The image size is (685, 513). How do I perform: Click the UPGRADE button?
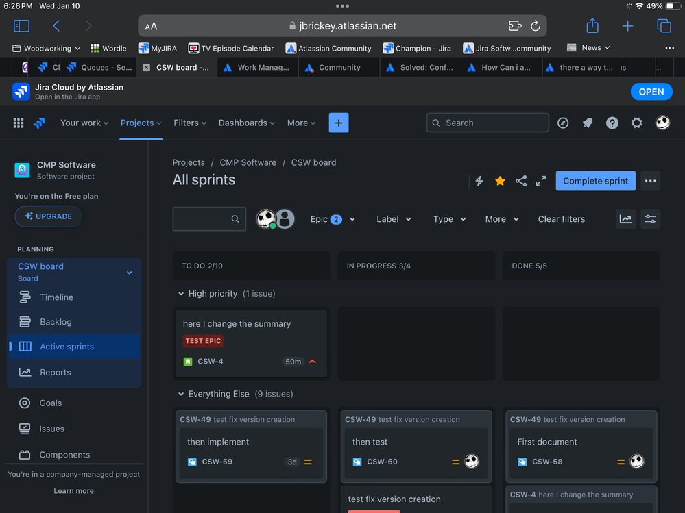click(x=48, y=216)
